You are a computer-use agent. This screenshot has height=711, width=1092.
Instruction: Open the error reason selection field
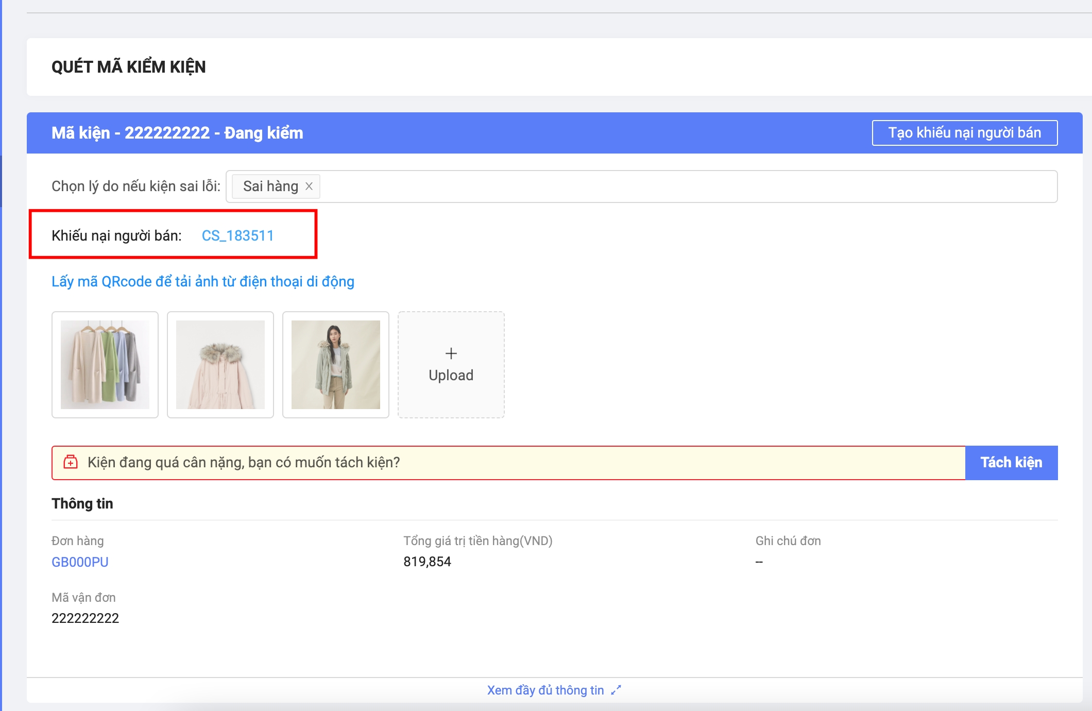click(670, 187)
